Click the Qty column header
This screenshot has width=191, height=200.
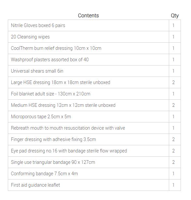coord(175,16)
